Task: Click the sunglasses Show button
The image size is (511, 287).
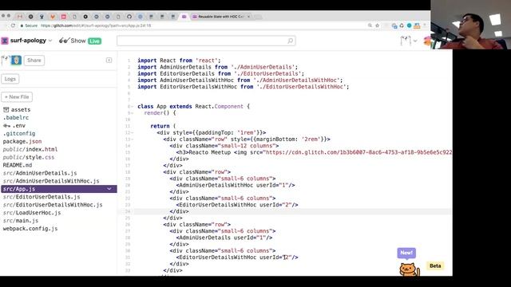Action: [73, 41]
